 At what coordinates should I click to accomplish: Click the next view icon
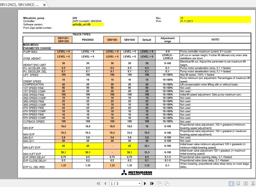point(166,183)
